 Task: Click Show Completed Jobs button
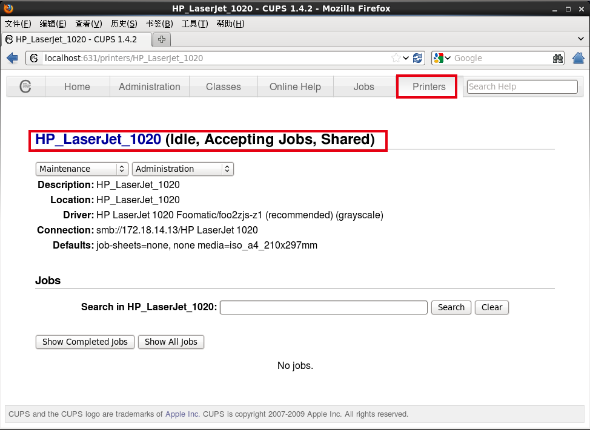[x=85, y=342]
